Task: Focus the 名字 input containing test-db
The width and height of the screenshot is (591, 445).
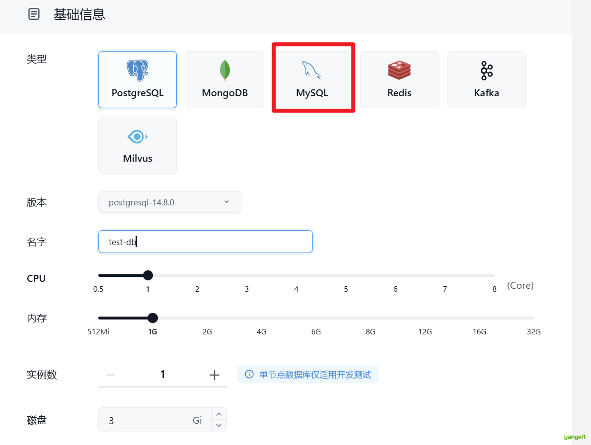Action: click(x=206, y=242)
